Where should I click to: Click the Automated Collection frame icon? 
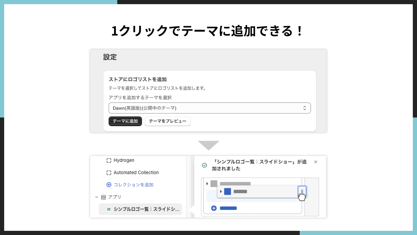point(109,173)
